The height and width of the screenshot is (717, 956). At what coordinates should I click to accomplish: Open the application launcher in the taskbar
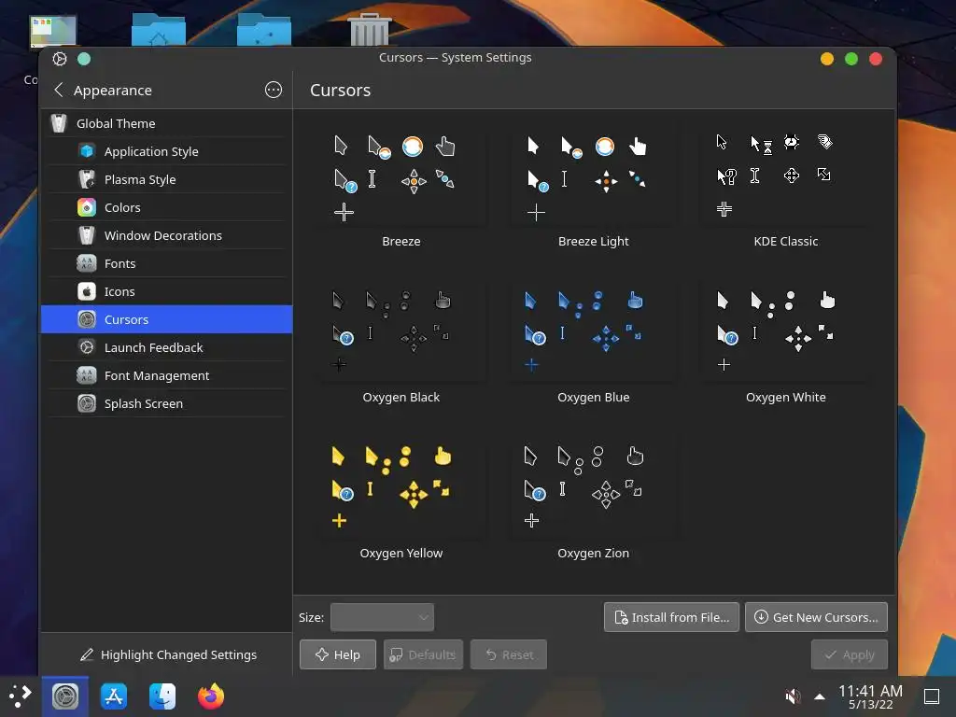(x=21, y=696)
